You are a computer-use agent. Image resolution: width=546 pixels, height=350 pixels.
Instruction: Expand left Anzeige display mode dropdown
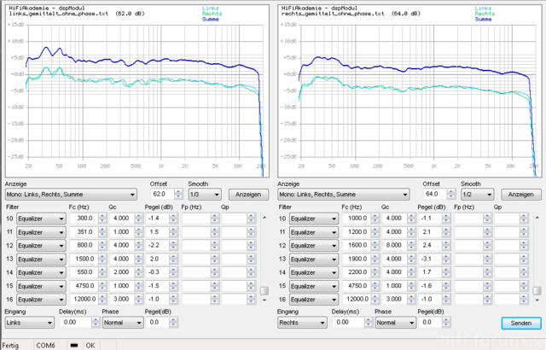click(x=72, y=195)
